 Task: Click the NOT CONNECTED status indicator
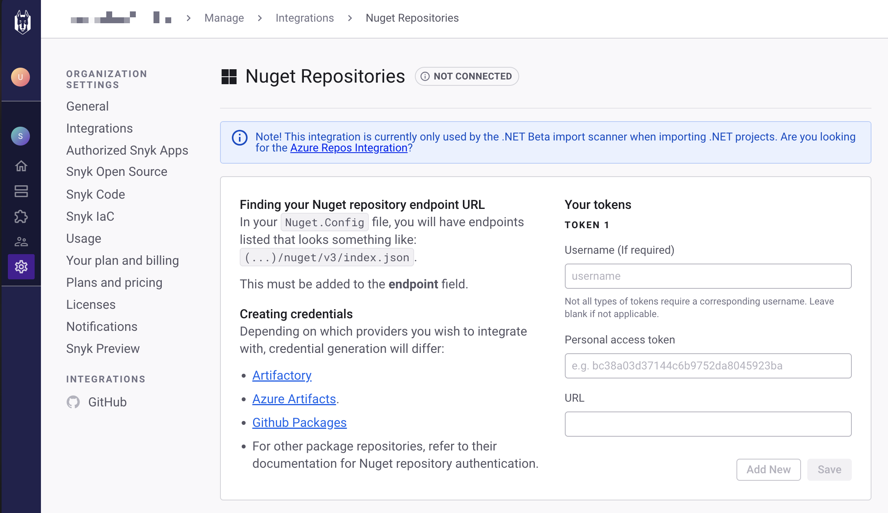[x=467, y=76]
